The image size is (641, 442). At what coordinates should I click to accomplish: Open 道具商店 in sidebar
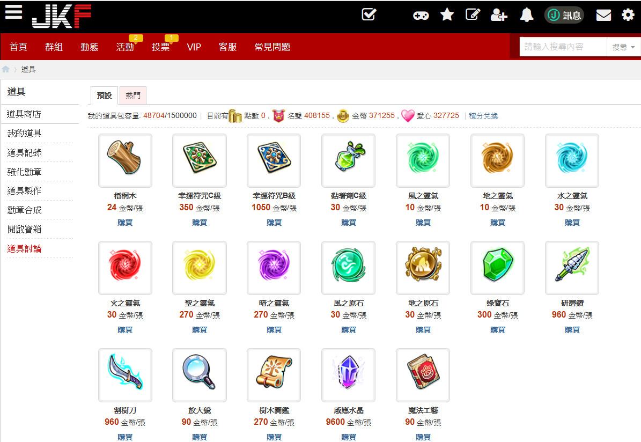click(x=24, y=114)
